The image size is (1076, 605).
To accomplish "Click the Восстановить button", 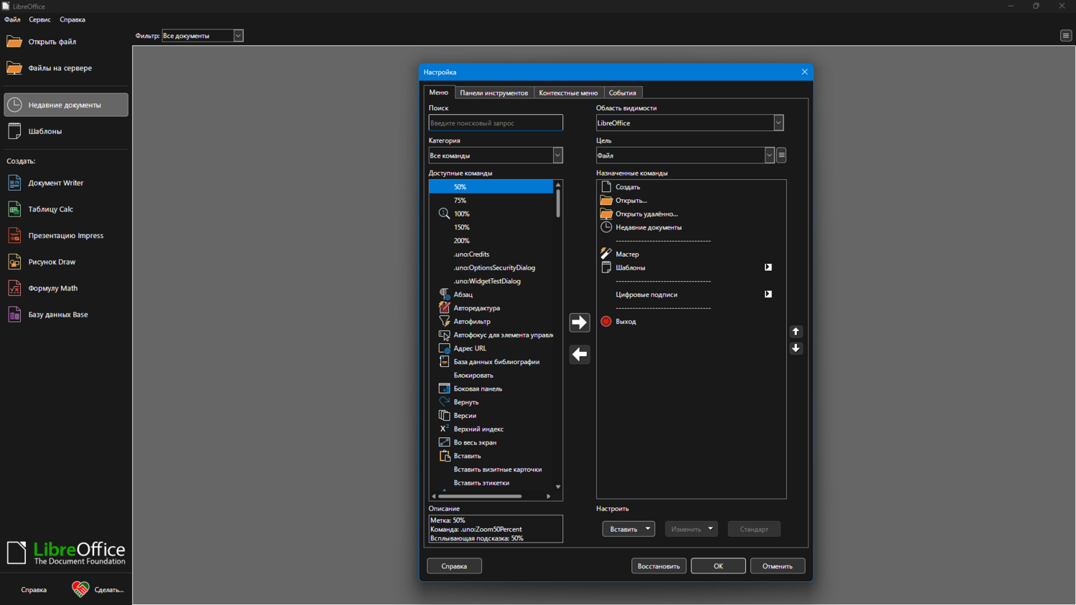I will tap(659, 566).
